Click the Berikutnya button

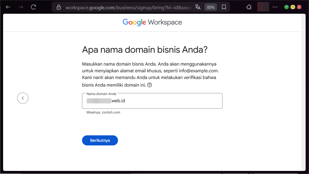pyautogui.click(x=100, y=140)
